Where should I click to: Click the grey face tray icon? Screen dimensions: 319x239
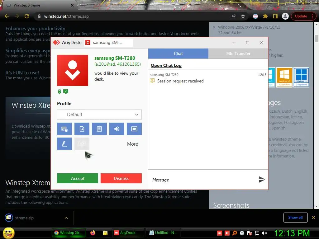242,233
